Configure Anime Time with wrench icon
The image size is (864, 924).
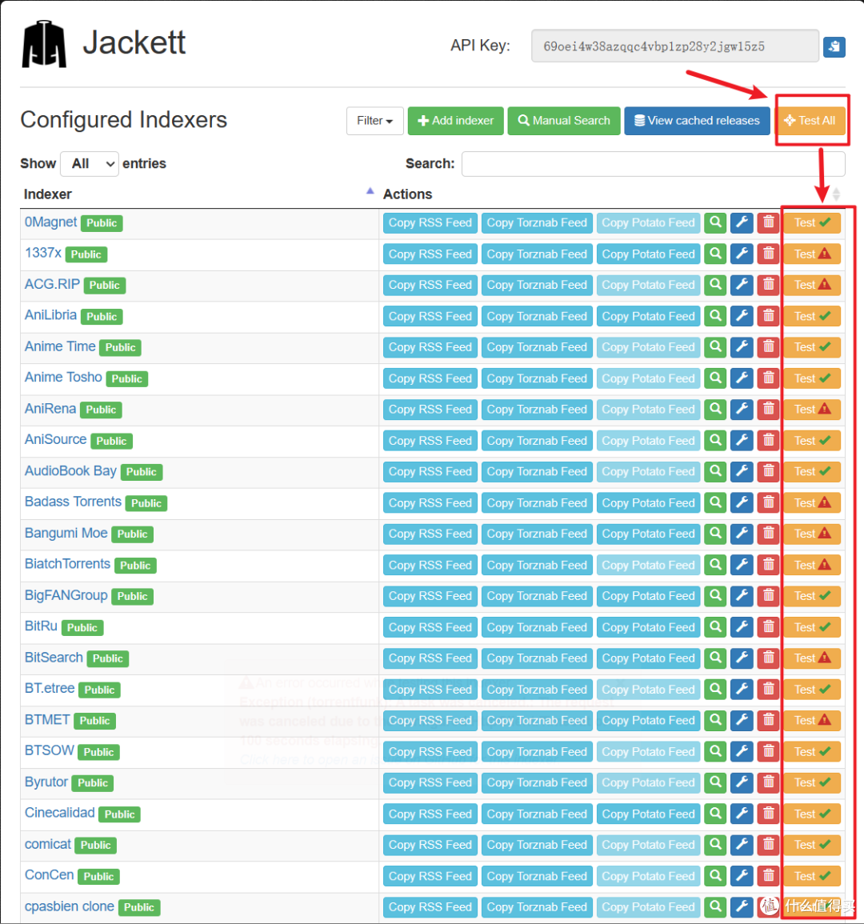(x=742, y=347)
